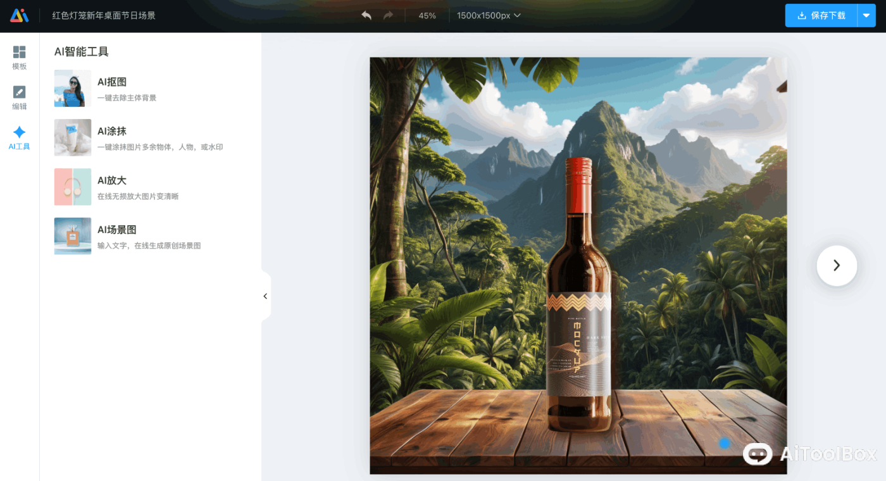Go to next image with right arrow
The width and height of the screenshot is (886, 481).
837,266
